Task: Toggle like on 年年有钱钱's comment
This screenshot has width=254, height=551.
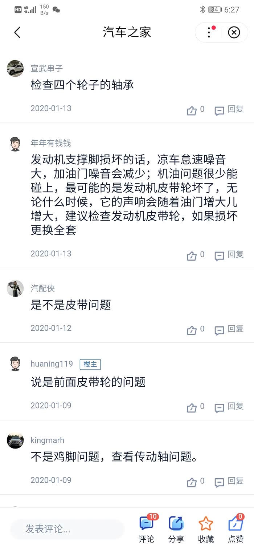Action: 192,256
